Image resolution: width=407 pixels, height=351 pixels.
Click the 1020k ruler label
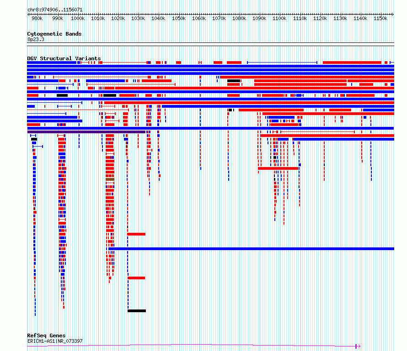point(118,18)
